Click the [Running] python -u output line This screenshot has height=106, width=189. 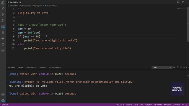point(71,82)
